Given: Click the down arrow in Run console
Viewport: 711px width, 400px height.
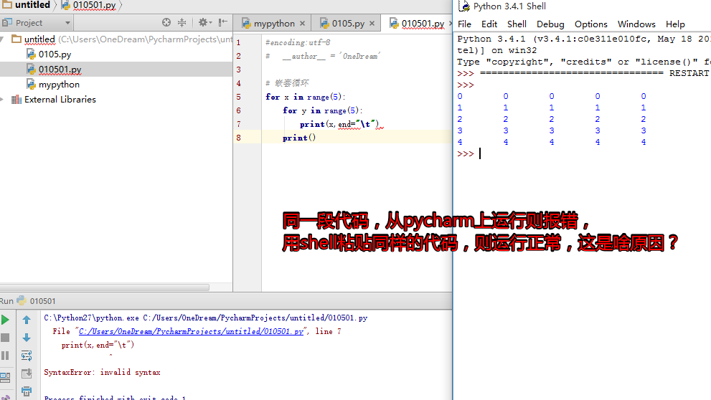Looking at the screenshot, I should 27,338.
